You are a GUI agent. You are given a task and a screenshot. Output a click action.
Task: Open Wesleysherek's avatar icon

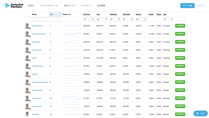(27, 26)
